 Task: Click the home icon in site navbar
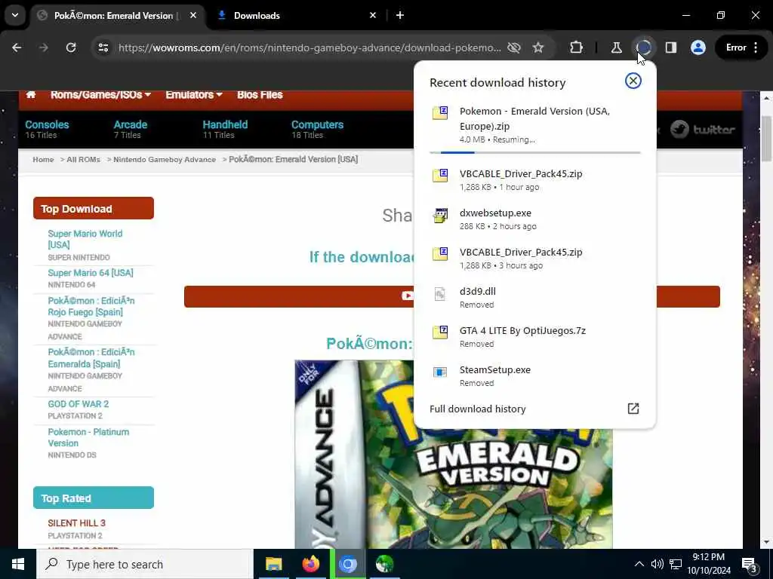coord(30,94)
